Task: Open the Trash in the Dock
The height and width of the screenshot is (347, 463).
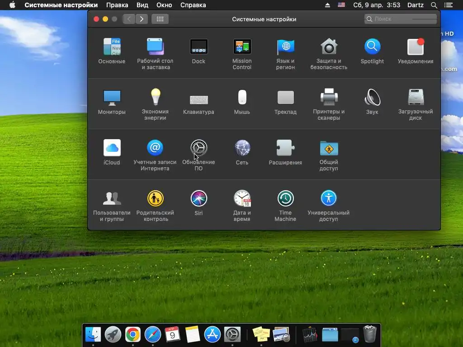Action: tap(370, 334)
